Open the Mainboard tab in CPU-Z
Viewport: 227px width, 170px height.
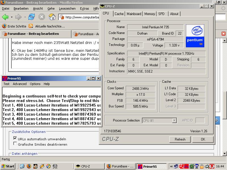pyautogui.click(x=134, y=14)
